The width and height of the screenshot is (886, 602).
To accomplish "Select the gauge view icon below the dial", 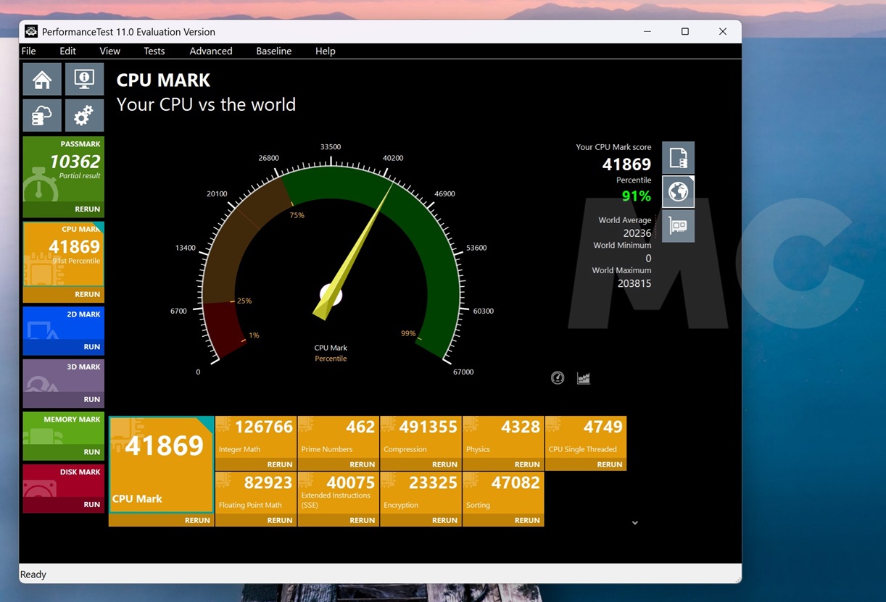I will (x=557, y=377).
